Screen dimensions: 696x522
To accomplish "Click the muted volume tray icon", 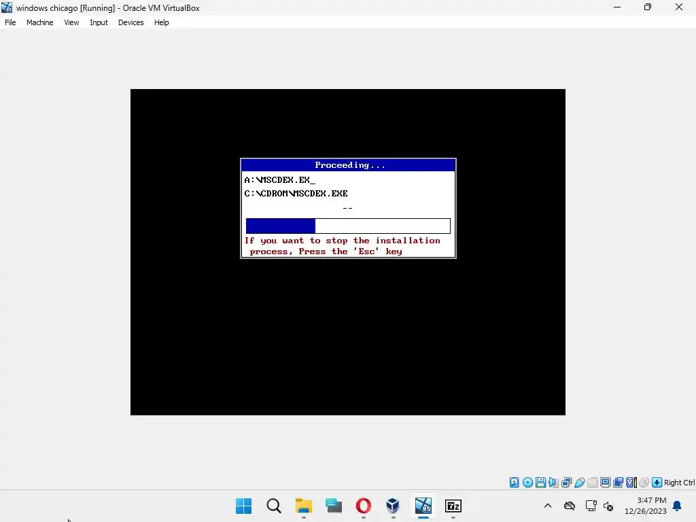I will (x=608, y=506).
